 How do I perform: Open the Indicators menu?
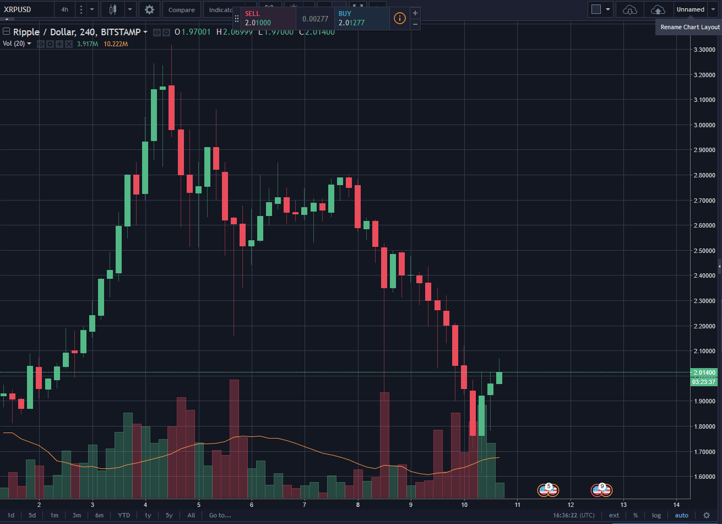click(218, 9)
